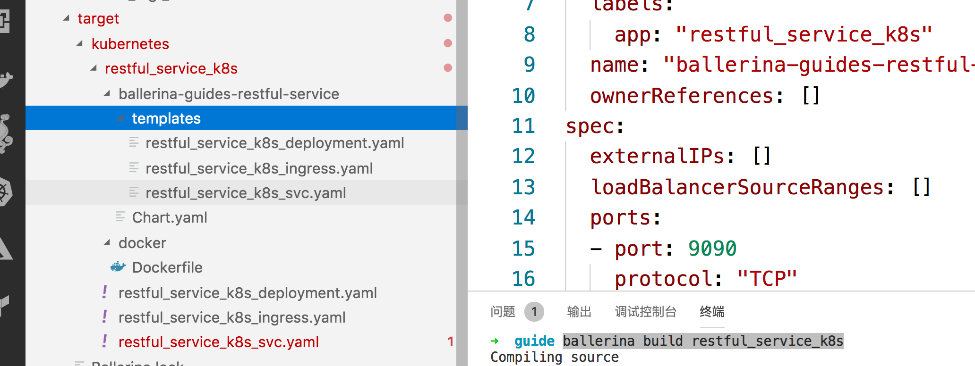Open Kubernetes helm wheel view in activity bar
Viewport: 975px width, 366px height.
(6, 191)
